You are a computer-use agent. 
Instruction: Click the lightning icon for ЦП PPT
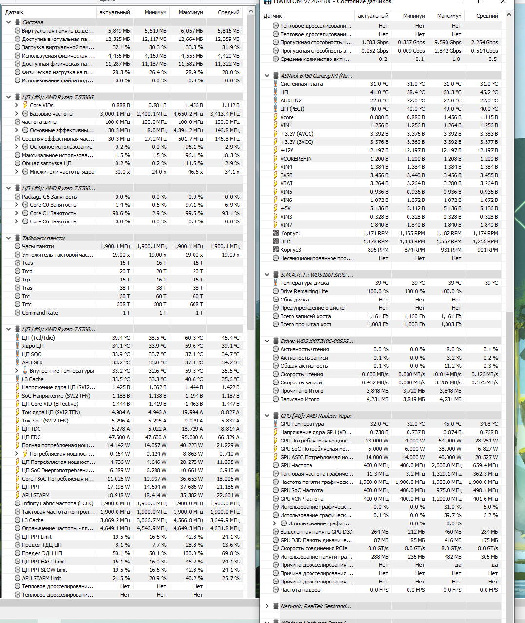[x=18, y=487]
